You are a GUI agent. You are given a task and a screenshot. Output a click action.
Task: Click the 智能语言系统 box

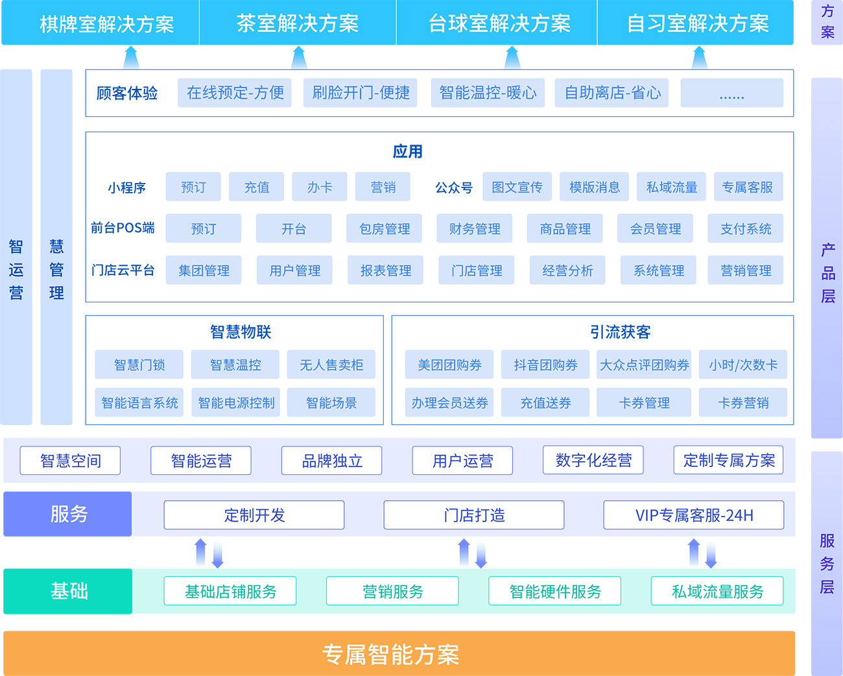(139, 402)
